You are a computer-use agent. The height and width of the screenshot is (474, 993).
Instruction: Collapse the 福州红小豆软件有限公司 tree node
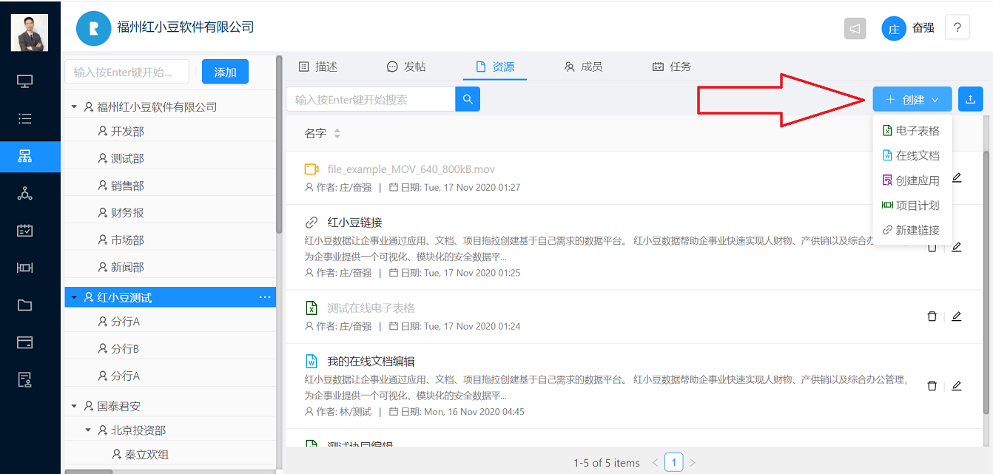(74, 107)
